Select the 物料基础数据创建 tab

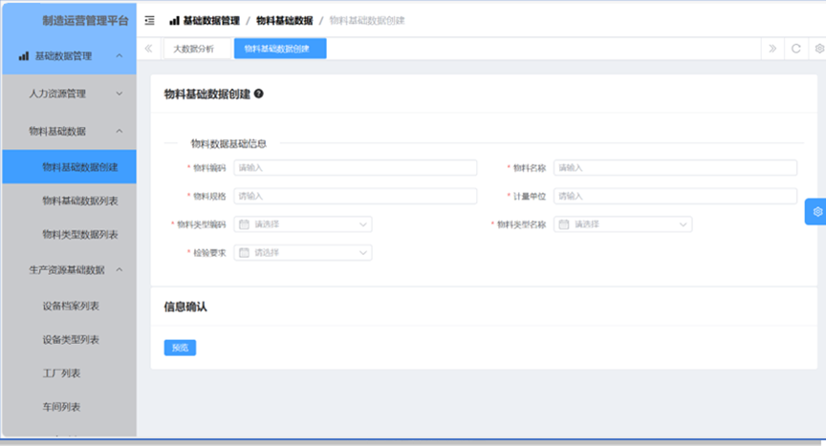279,49
